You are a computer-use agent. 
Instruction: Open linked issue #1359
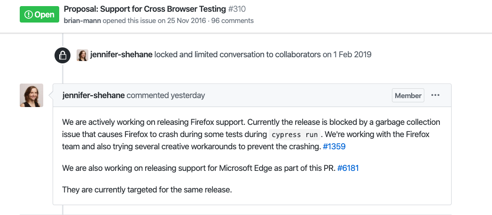(334, 146)
